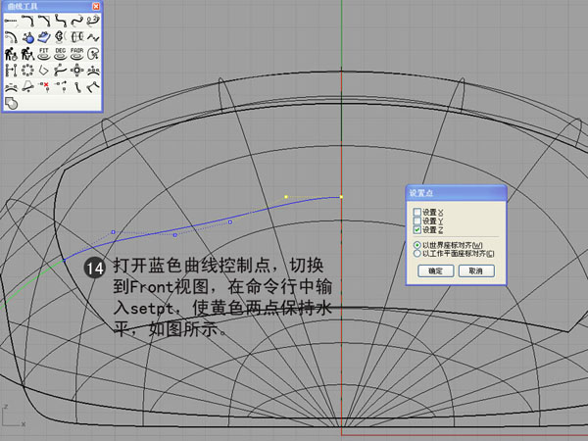Uncheck the 设置 Z checkbox
This screenshot has width=588, height=441.
click(x=417, y=229)
